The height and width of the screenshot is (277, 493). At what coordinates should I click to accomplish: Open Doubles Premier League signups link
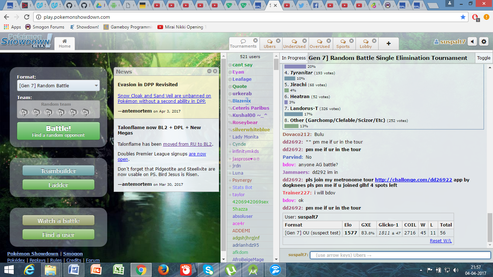[162, 157]
